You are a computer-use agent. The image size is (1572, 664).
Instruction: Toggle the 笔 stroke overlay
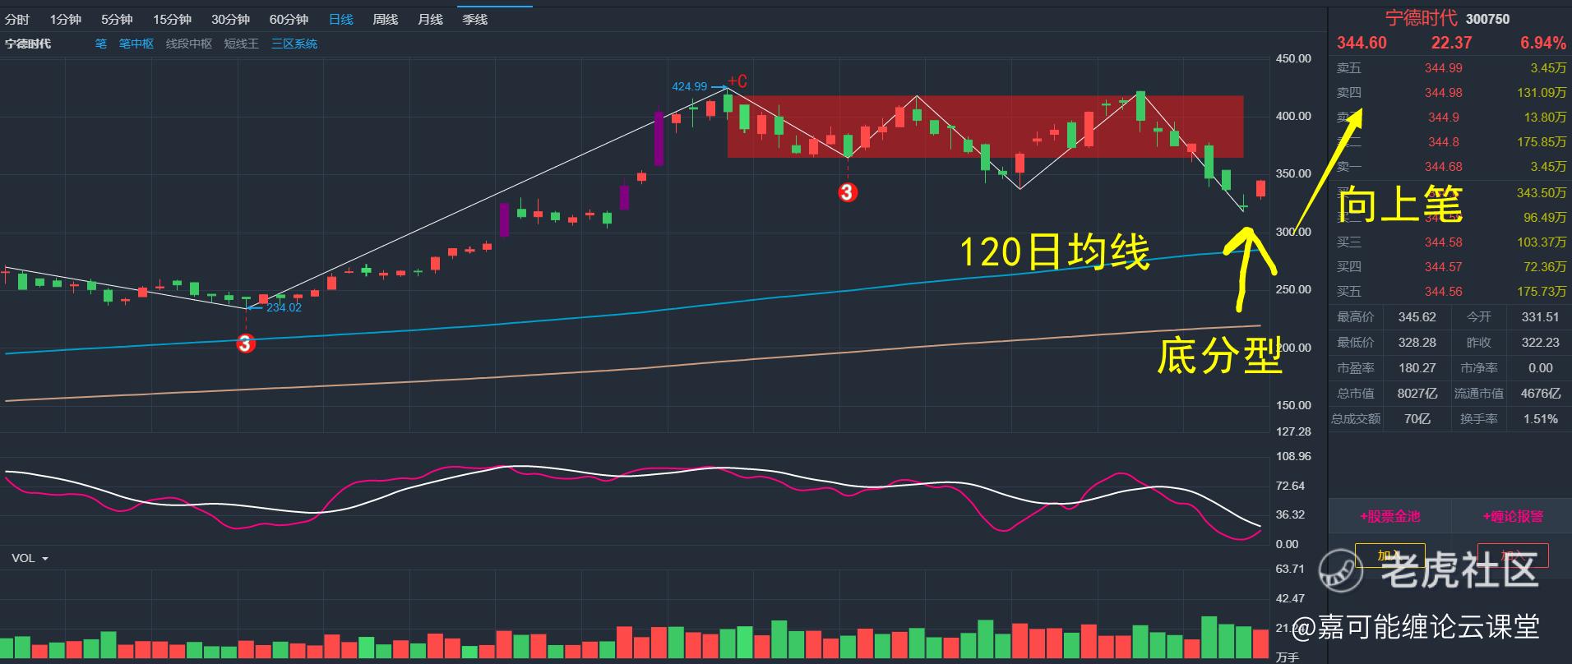coord(101,44)
